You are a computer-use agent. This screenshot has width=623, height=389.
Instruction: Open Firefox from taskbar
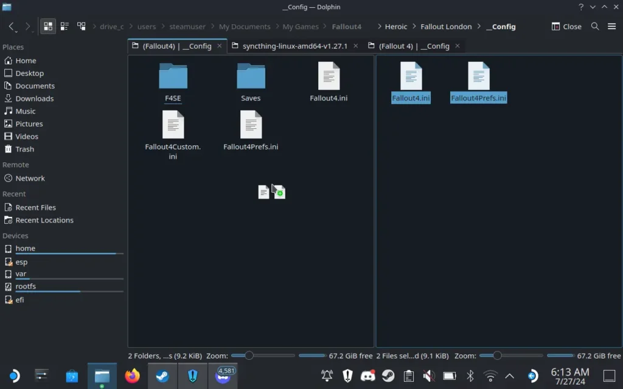click(132, 376)
